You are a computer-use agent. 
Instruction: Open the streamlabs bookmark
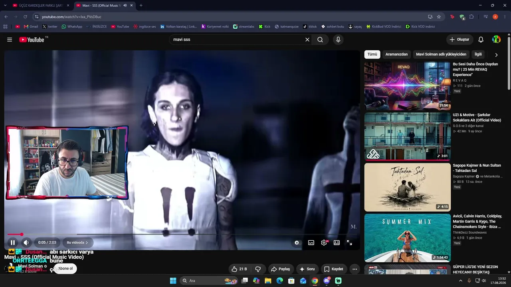click(244, 27)
